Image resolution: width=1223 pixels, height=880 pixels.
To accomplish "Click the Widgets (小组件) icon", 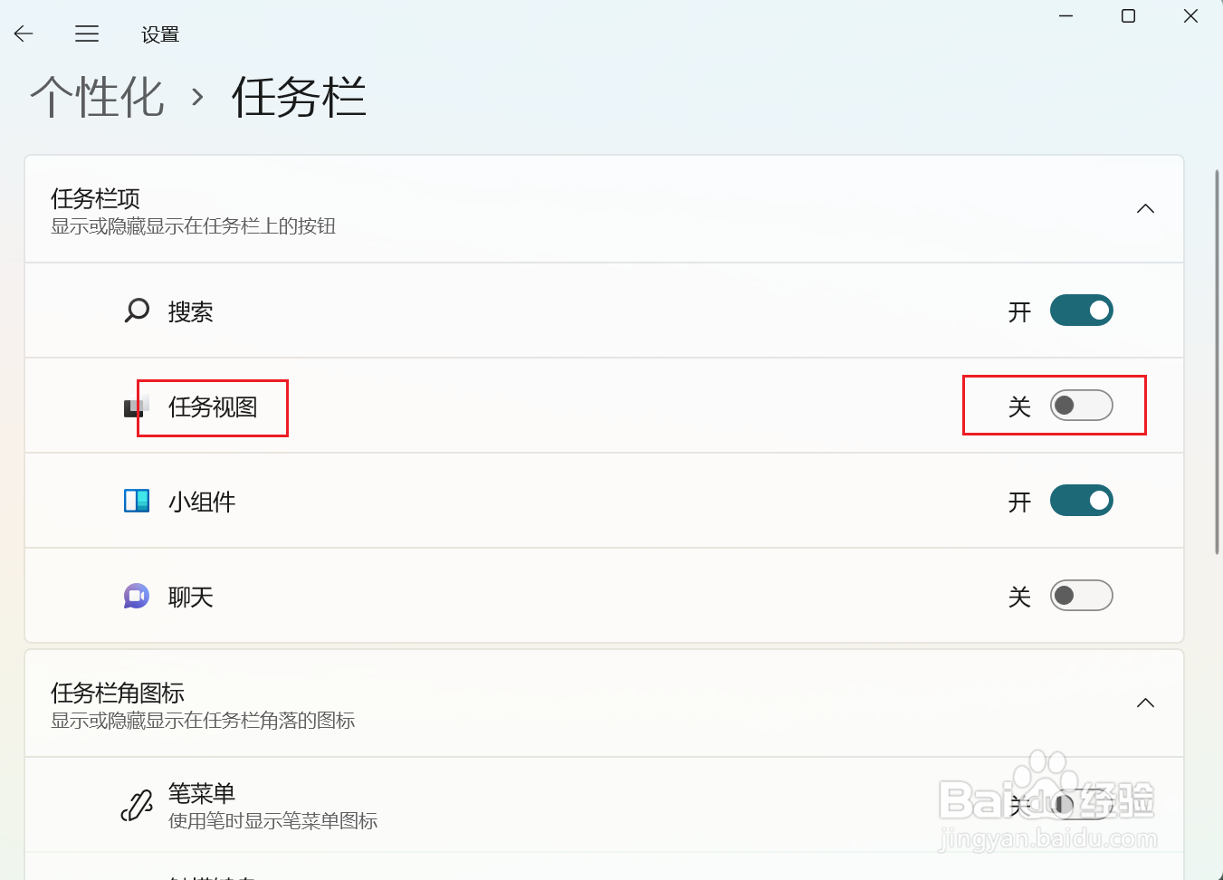I will point(137,501).
